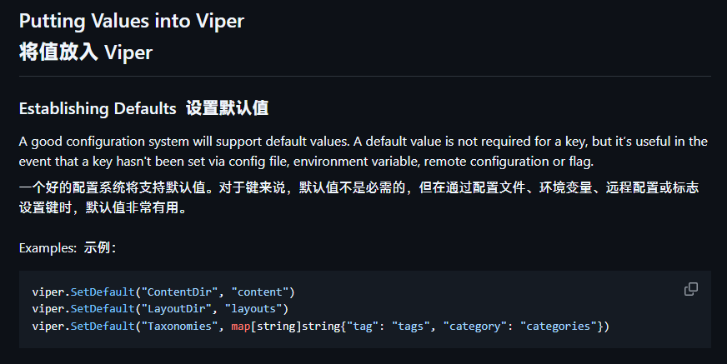Viewport: 727px width, 364px height.
Task: Click "Taxonomies" string in the code
Action: (x=182, y=326)
